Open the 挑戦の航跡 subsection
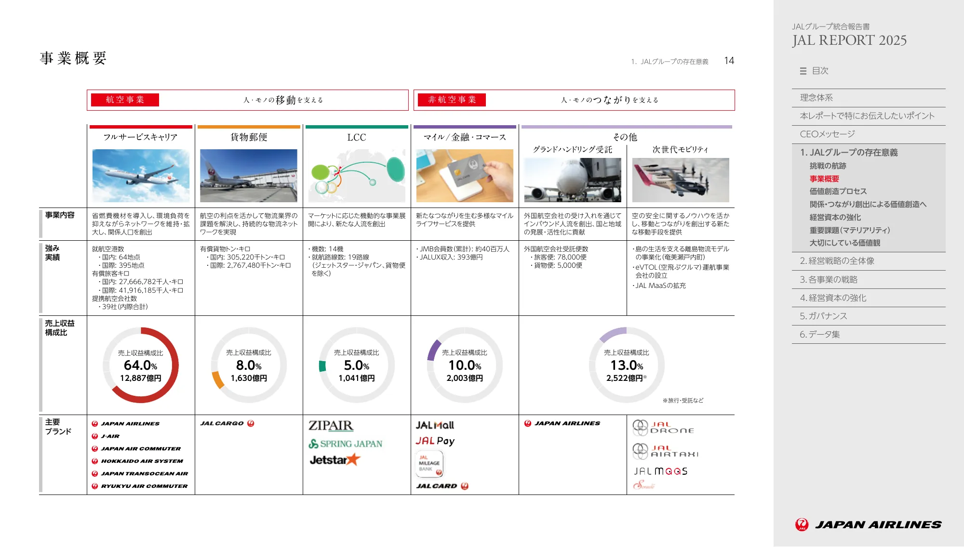Screen dimensions: 964x547 pos(828,166)
